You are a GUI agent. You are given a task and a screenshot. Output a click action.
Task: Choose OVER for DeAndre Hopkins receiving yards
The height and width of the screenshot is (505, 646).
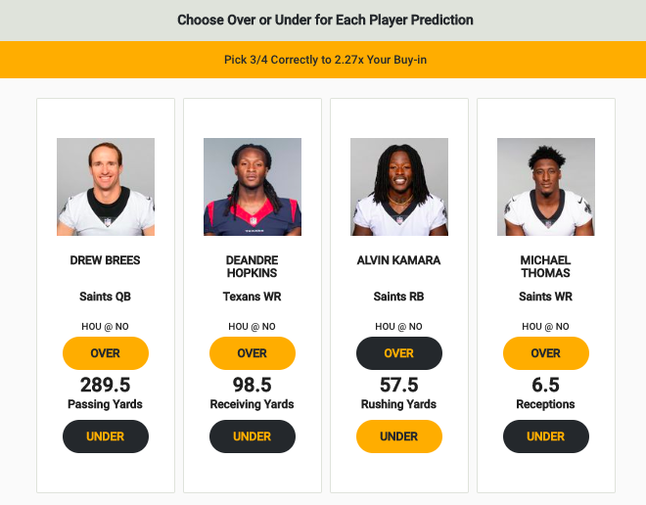pyautogui.click(x=253, y=353)
